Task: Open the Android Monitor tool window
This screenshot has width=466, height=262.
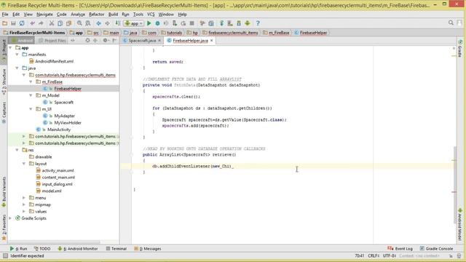Action: pyautogui.click(x=78, y=249)
